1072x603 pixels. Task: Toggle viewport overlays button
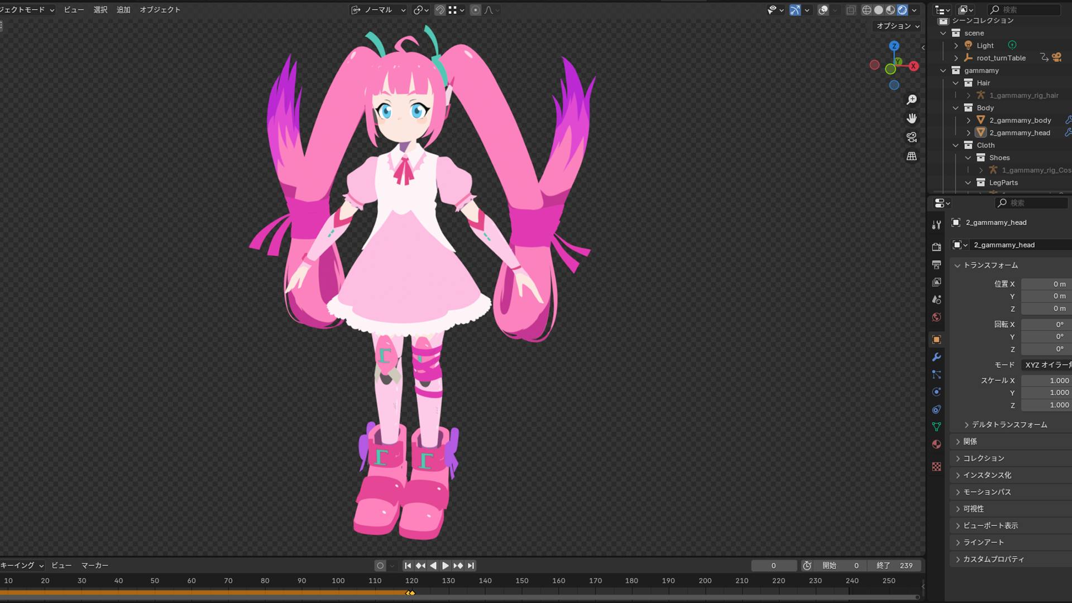[823, 10]
